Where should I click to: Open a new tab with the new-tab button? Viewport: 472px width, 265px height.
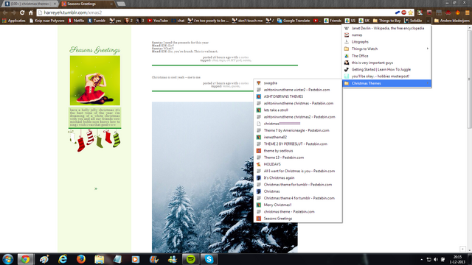pyautogui.click(x=121, y=4)
